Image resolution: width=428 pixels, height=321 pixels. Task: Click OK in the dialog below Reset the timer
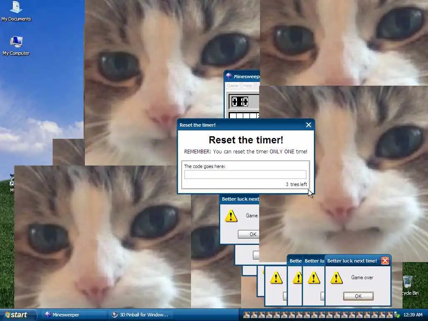tap(249, 234)
